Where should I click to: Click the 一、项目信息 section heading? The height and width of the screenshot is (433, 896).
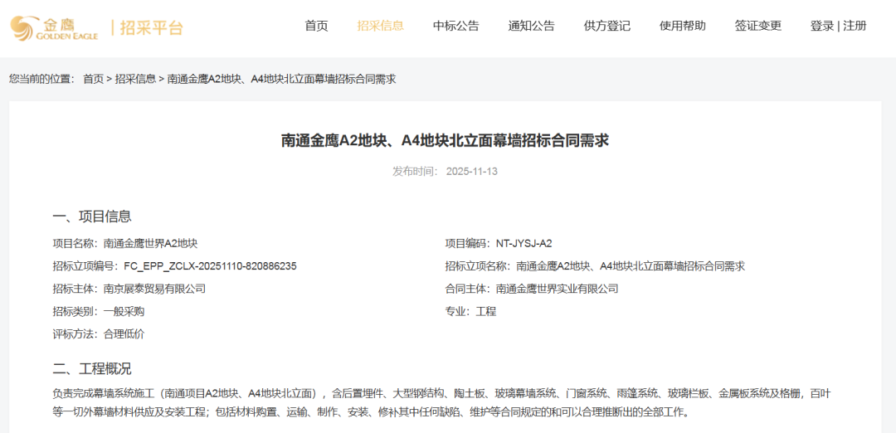click(x=92, y=216)
